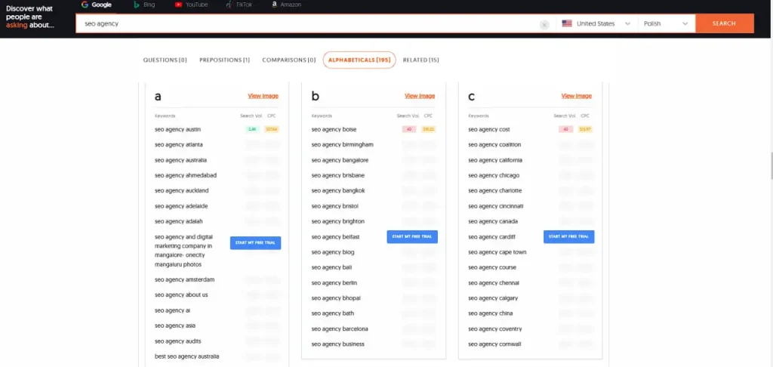Click View Image link for letter b
The height and width of the screenshot is (367, 773).
tap(420, 96)
